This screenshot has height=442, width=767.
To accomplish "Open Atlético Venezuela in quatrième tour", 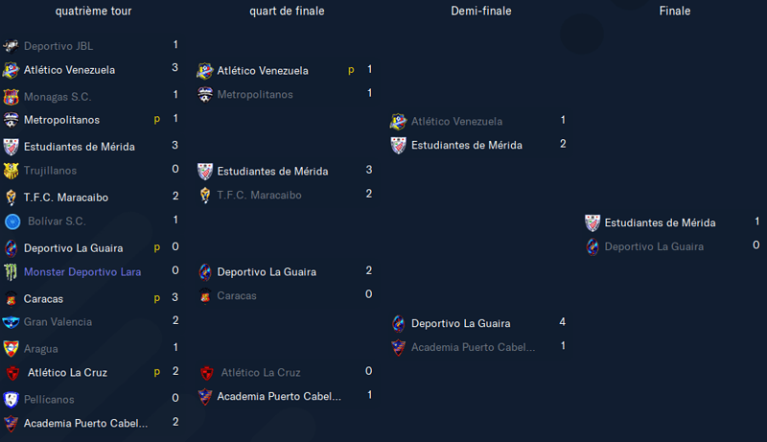I will click(x=69, y=70).
